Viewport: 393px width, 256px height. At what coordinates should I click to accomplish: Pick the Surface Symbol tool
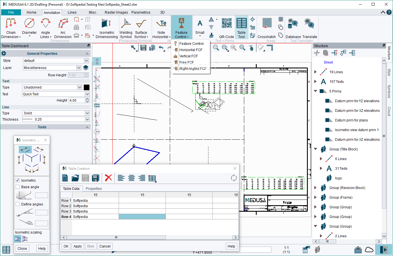(x=141, y=28)
